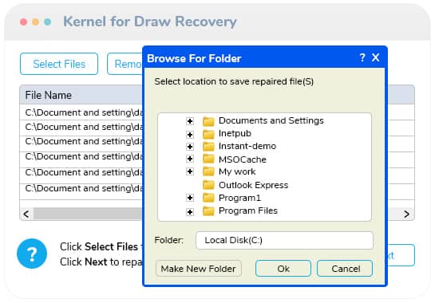Click the Inetpub folder icon
Image resolution: width=435 pixels, height=303 pixels.
[208, 134]
